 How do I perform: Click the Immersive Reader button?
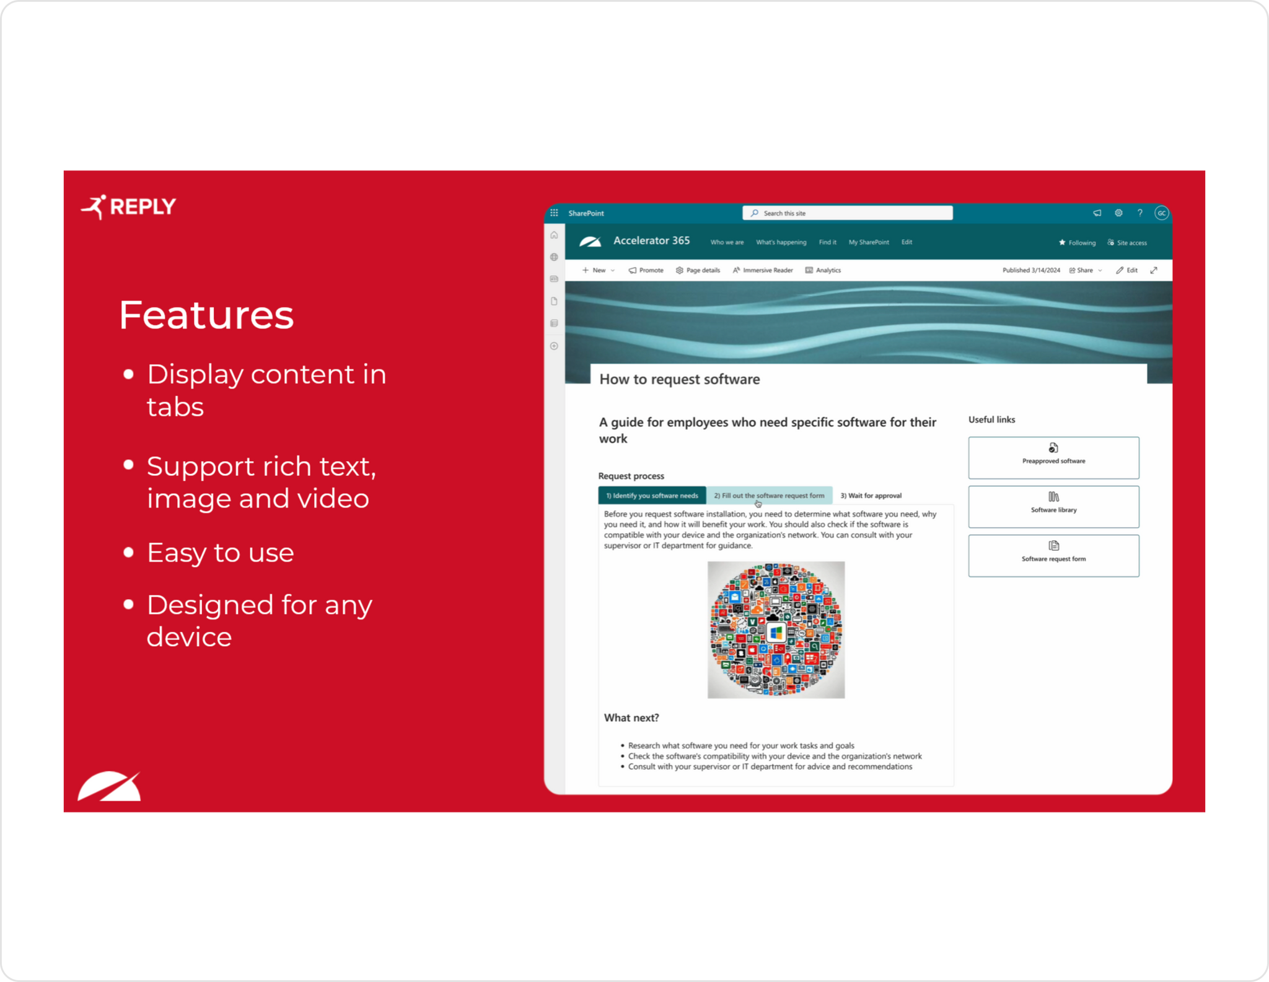coord(763,270)
